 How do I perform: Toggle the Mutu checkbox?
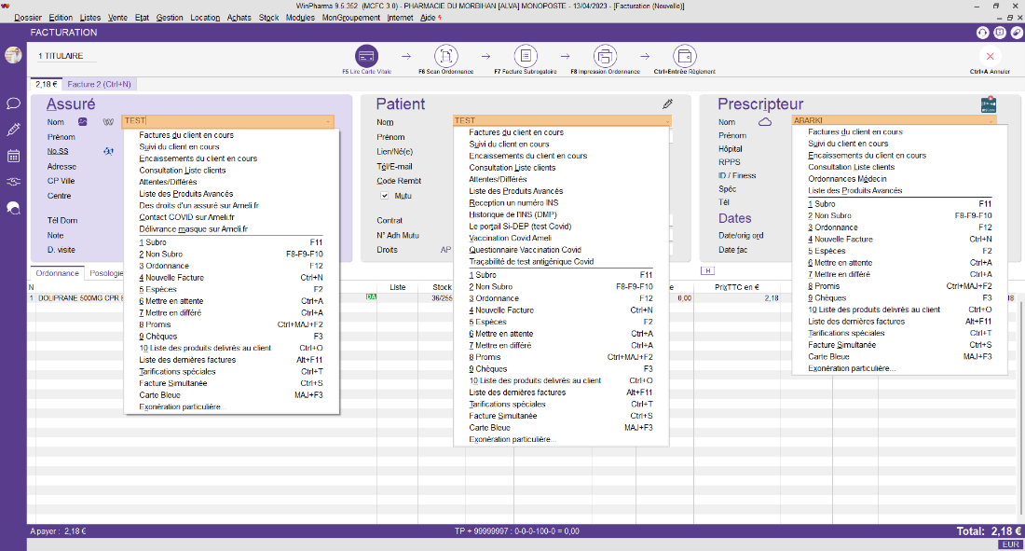point(384,196)
